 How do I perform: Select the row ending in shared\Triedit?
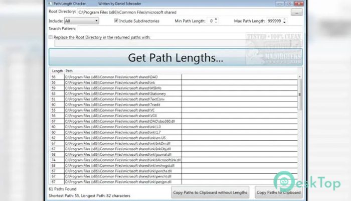[174, 105]
